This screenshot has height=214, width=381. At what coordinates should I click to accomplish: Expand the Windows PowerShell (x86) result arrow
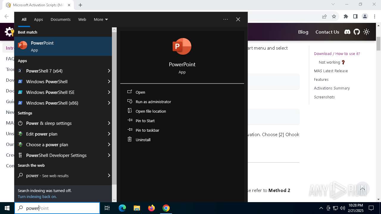(109, 103)
